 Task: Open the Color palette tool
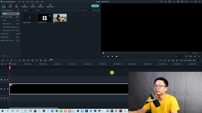pyautogui.click(x=28, y=60)
